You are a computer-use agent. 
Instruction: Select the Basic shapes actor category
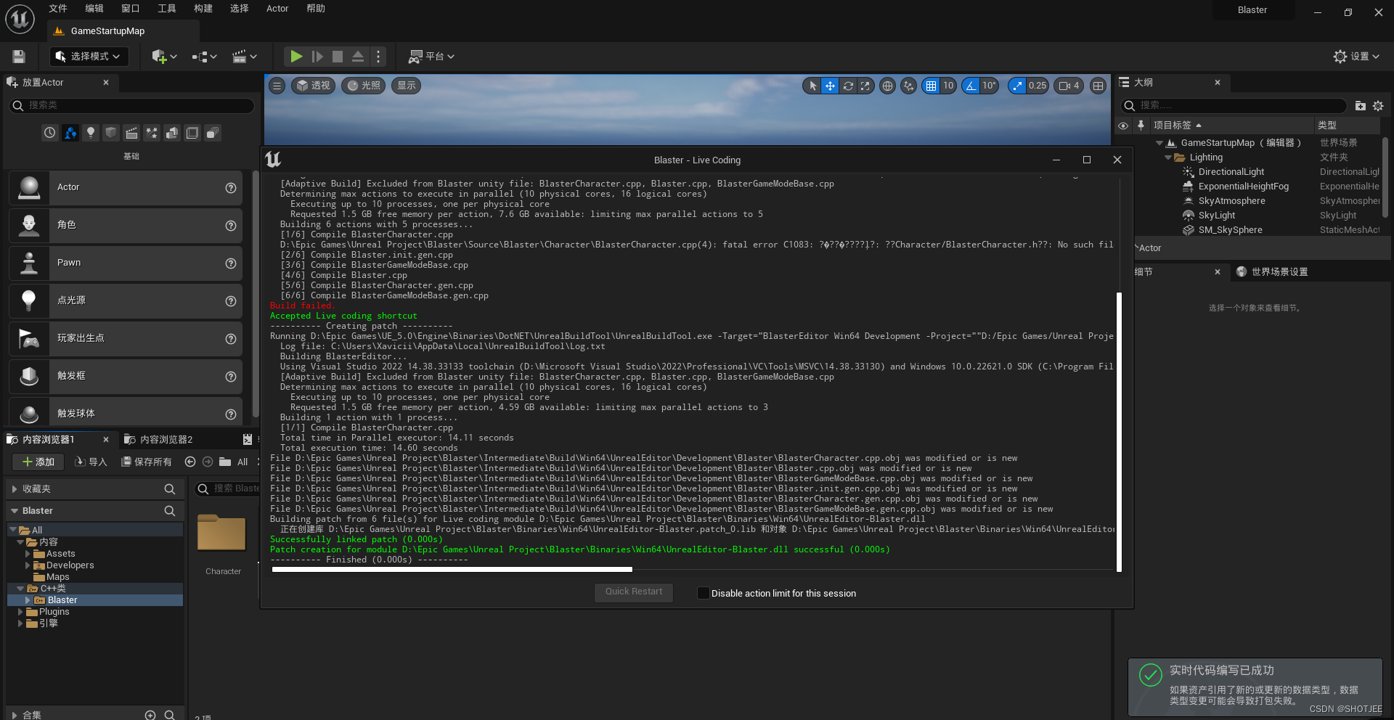(70, 133)
